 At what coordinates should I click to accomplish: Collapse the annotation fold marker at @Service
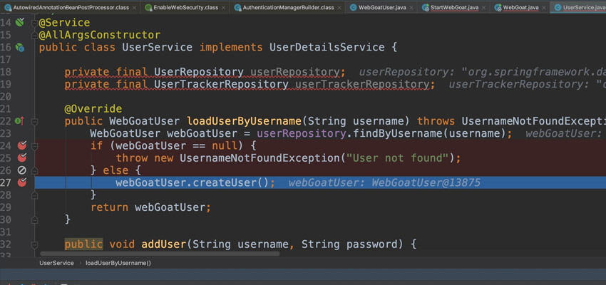tap(34, 23)
